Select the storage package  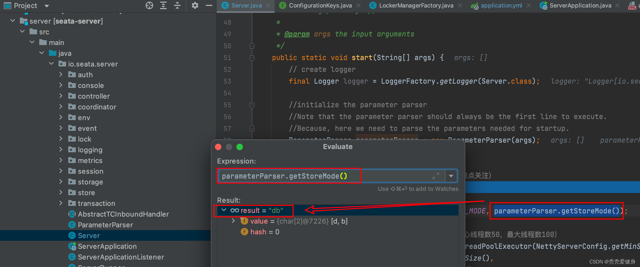point(90,182)
